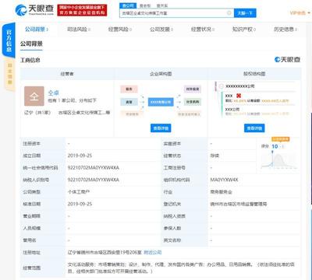Click the Tianyancha logo beside 工商信息 heading

[x=287, y=60]
